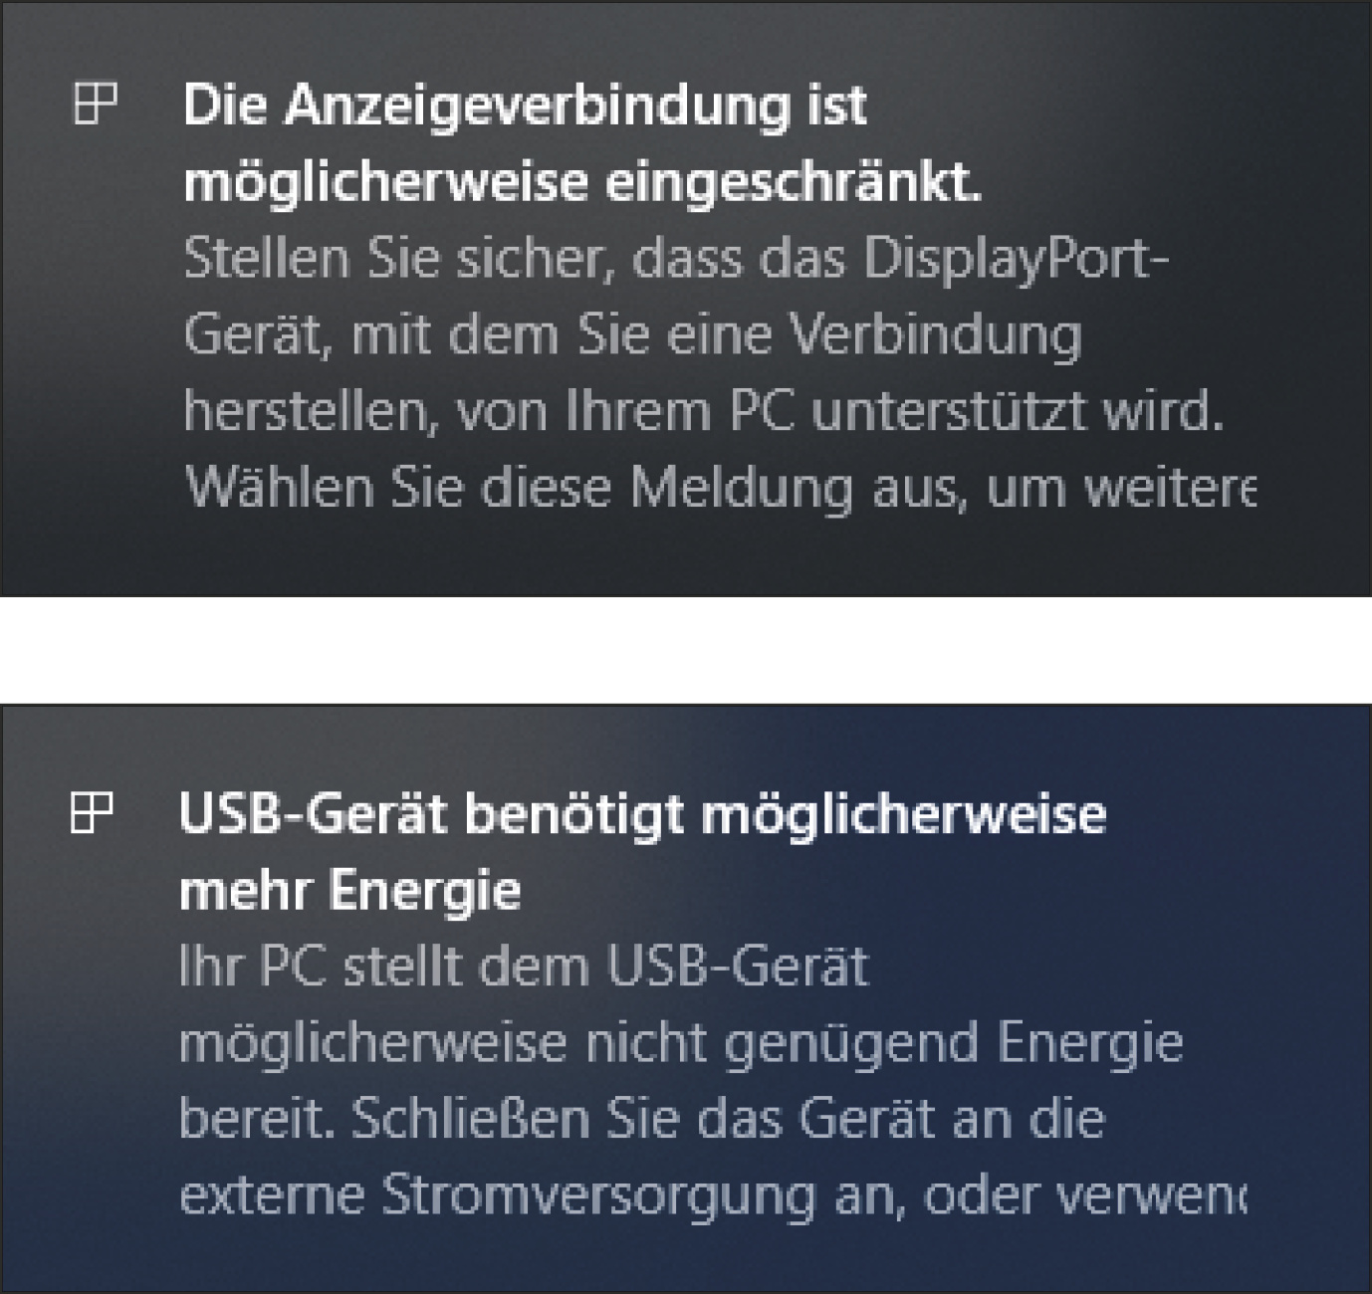Click the word "Meldung" in the display notification

pyautogui.click(x=742, y=488)
